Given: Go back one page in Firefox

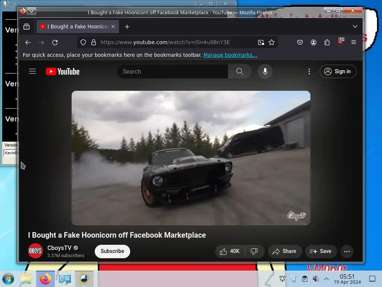Looking at the screenshot, I should tap(28, 43).
